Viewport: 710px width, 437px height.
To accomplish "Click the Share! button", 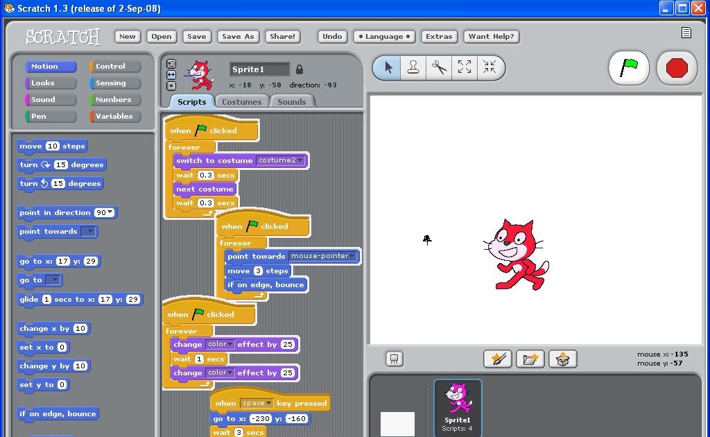I will tap(282, 36).
